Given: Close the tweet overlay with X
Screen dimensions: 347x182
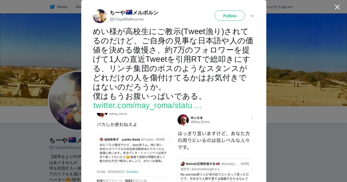Looking at the screenshot, I should [x=337, y=7].
